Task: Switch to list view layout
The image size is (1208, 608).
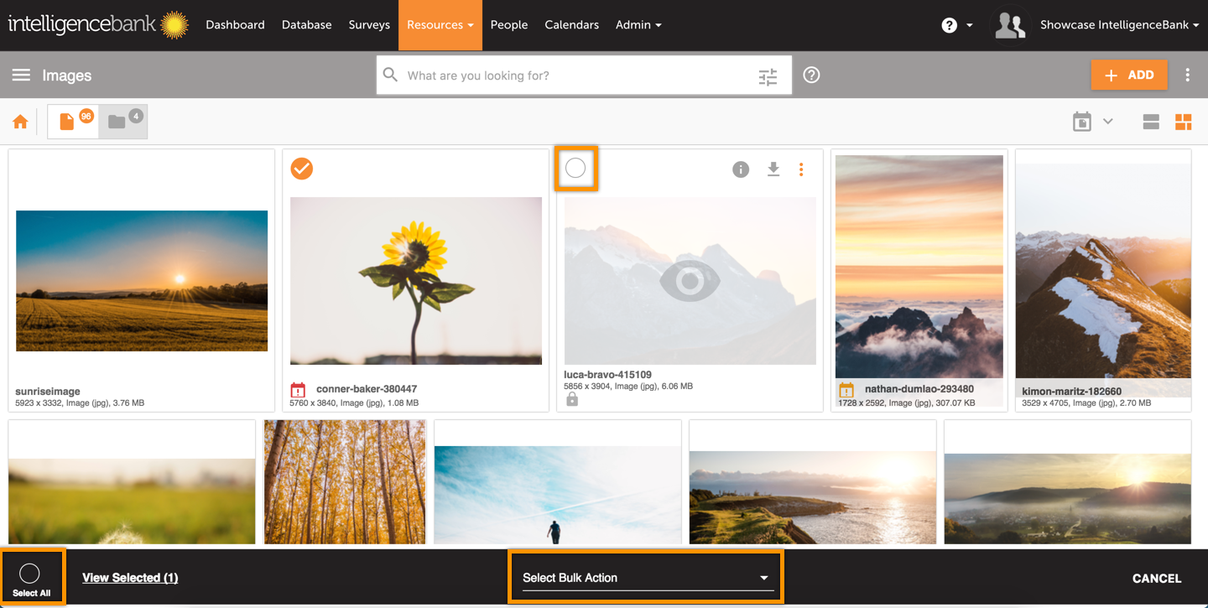Action: (x=1151, y=122)
